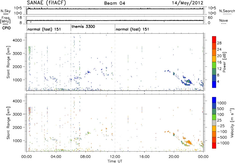Select the N.Sky legend label

coord(6,11)
